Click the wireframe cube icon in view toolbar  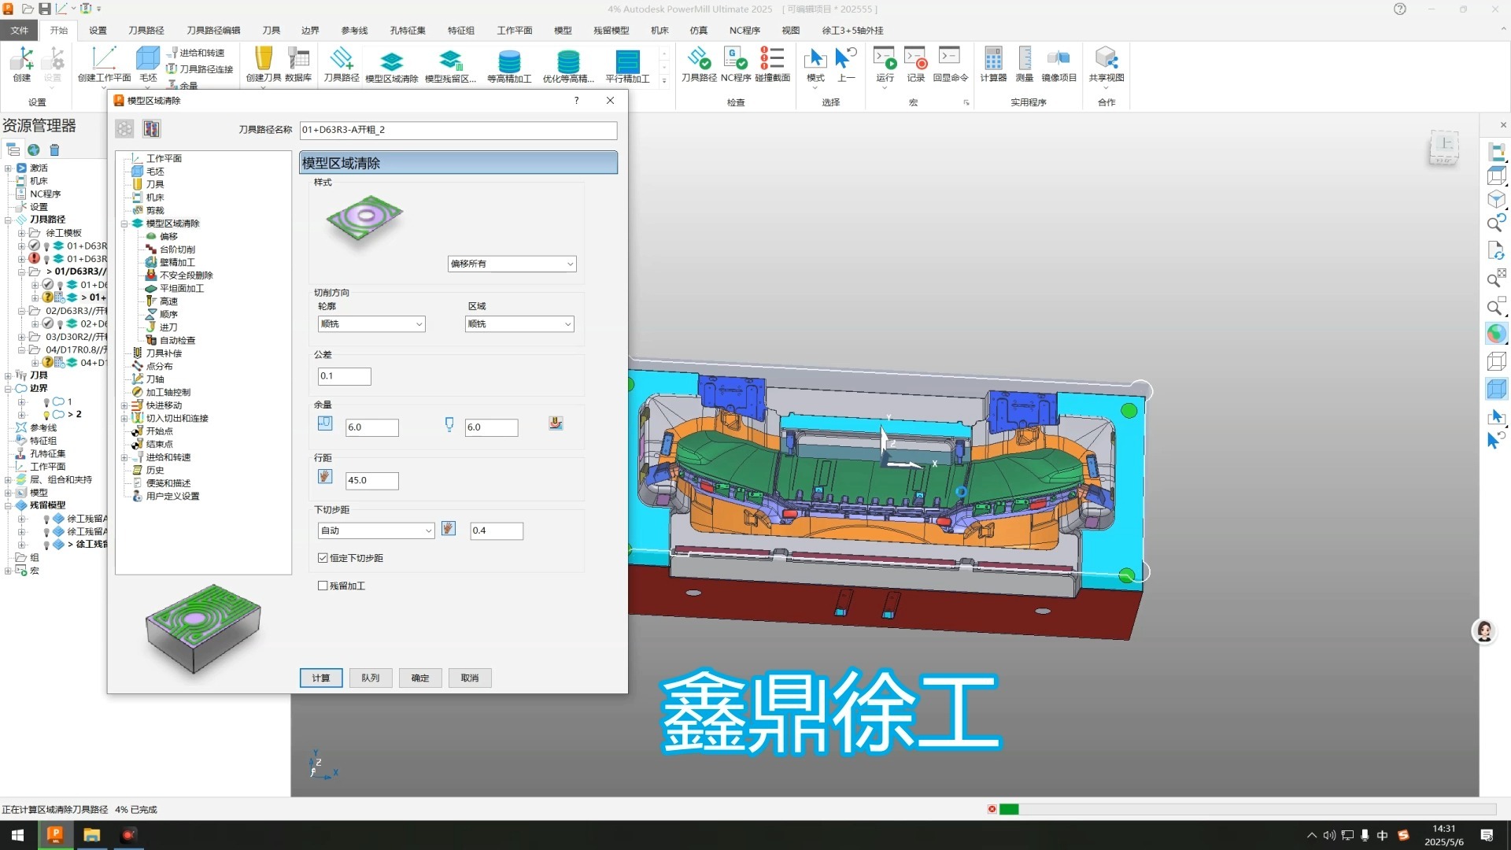pos(1496,361)
